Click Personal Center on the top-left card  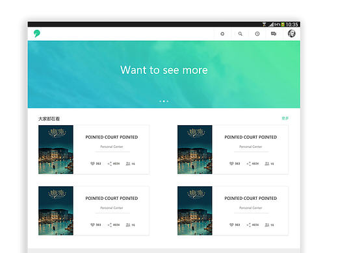tap(112, 147)
